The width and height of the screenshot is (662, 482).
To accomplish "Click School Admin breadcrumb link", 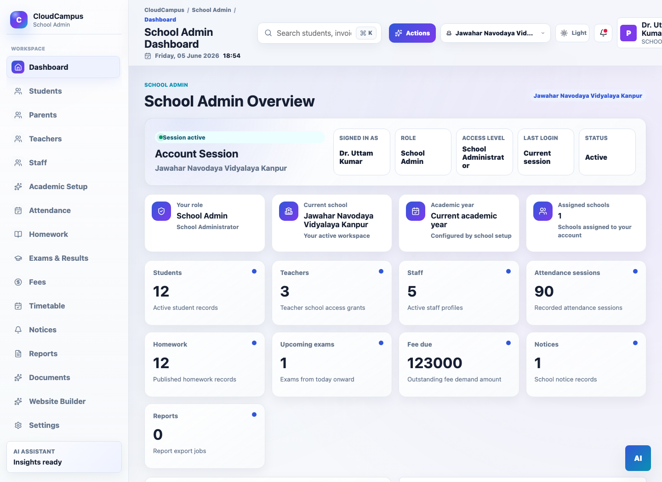I will coord(211,10).
